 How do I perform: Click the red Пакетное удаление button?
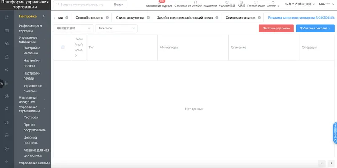[x=276, y=28]
